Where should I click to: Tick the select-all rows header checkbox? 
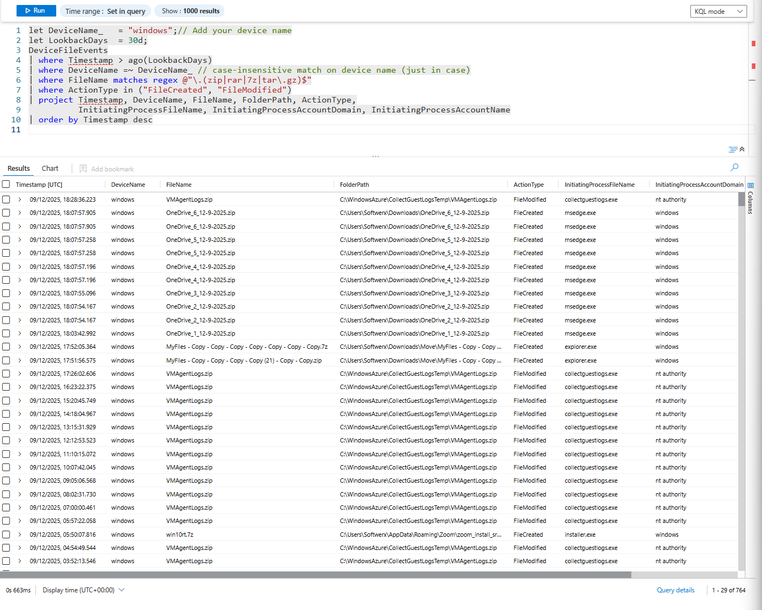click(x=6, y=185)
